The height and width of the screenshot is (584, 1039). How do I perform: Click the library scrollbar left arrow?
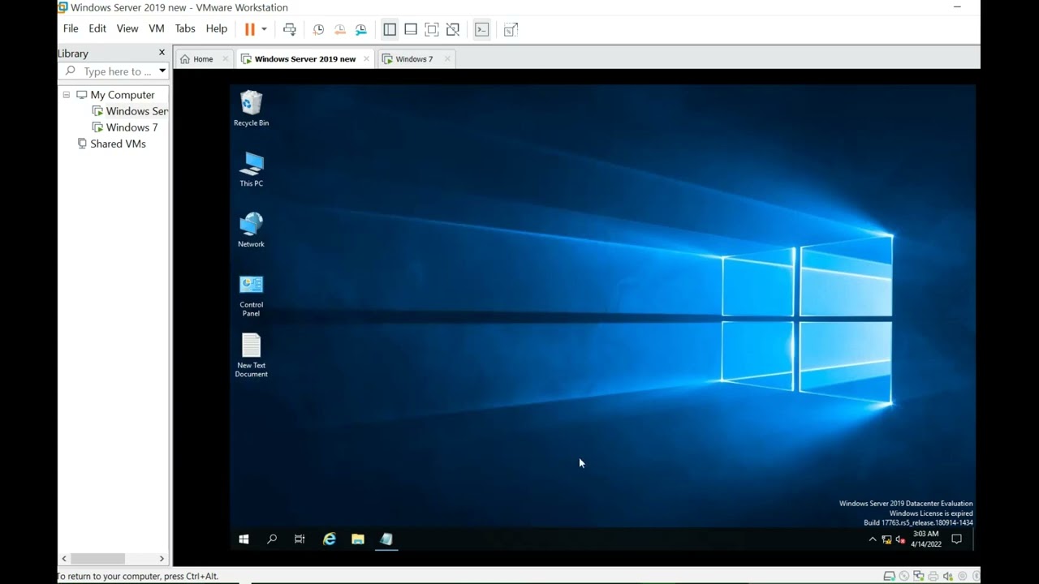point(64,559)
